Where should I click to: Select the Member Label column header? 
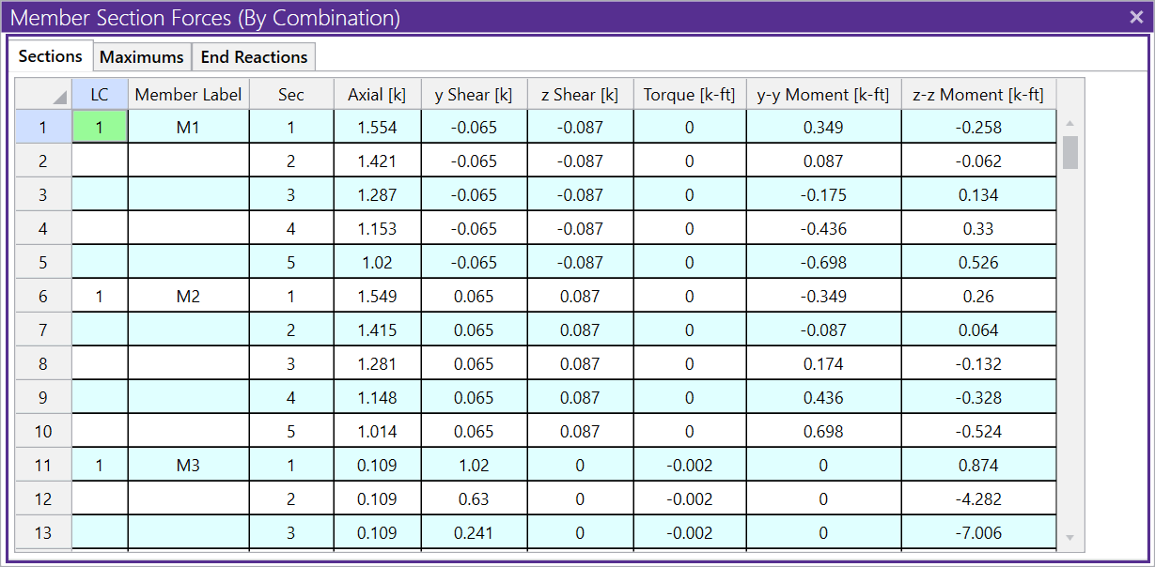point(188,95)
